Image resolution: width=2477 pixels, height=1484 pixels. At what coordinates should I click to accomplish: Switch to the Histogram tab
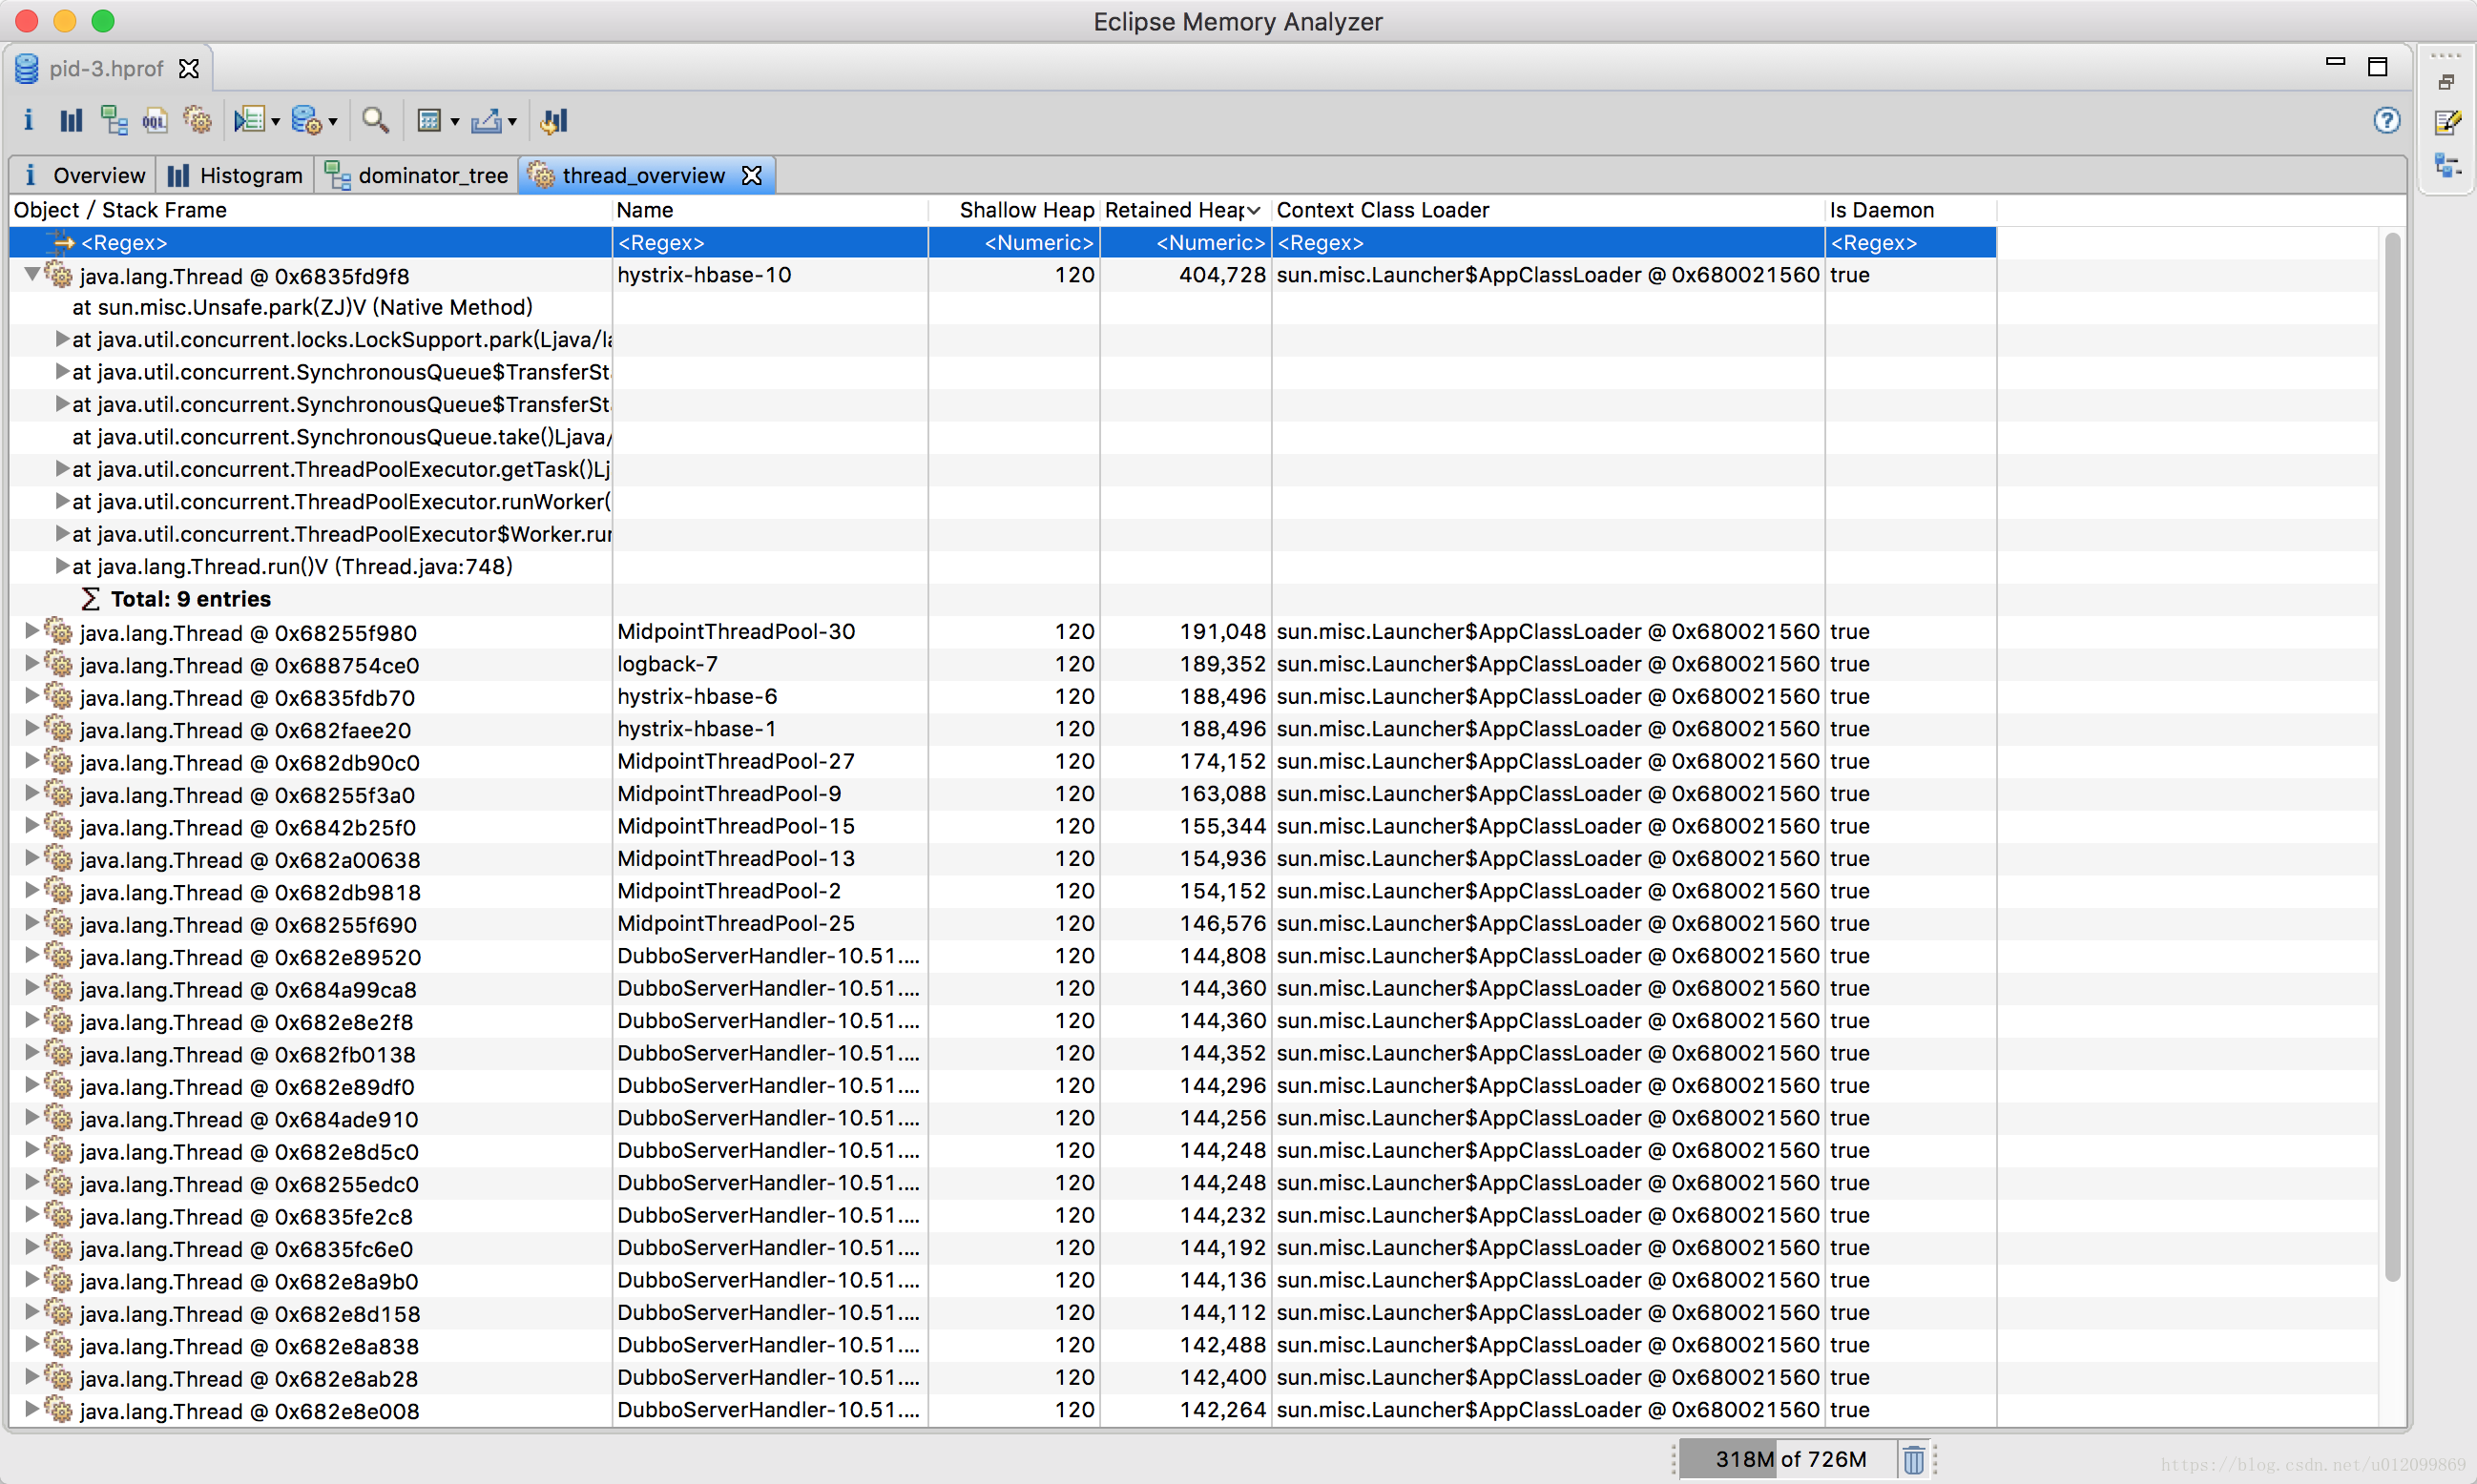pyautogui.click(x=235, y=175)
